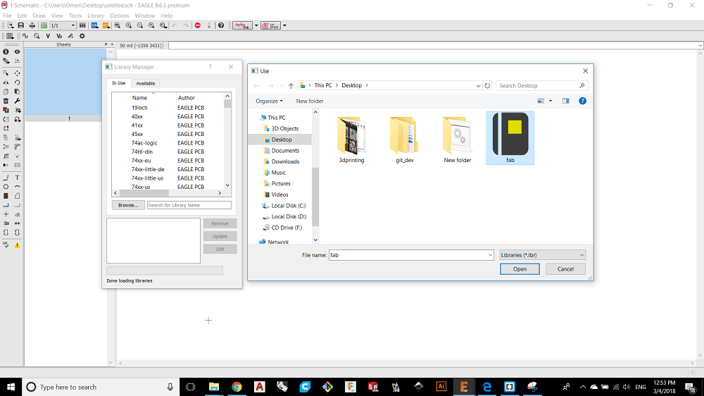Click the red Stop command icon
The width and height of the screenshot is (704, 396).
[198, 25]
